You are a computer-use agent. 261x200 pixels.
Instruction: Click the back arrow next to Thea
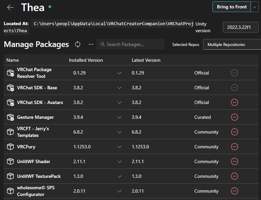pos(10,7)
